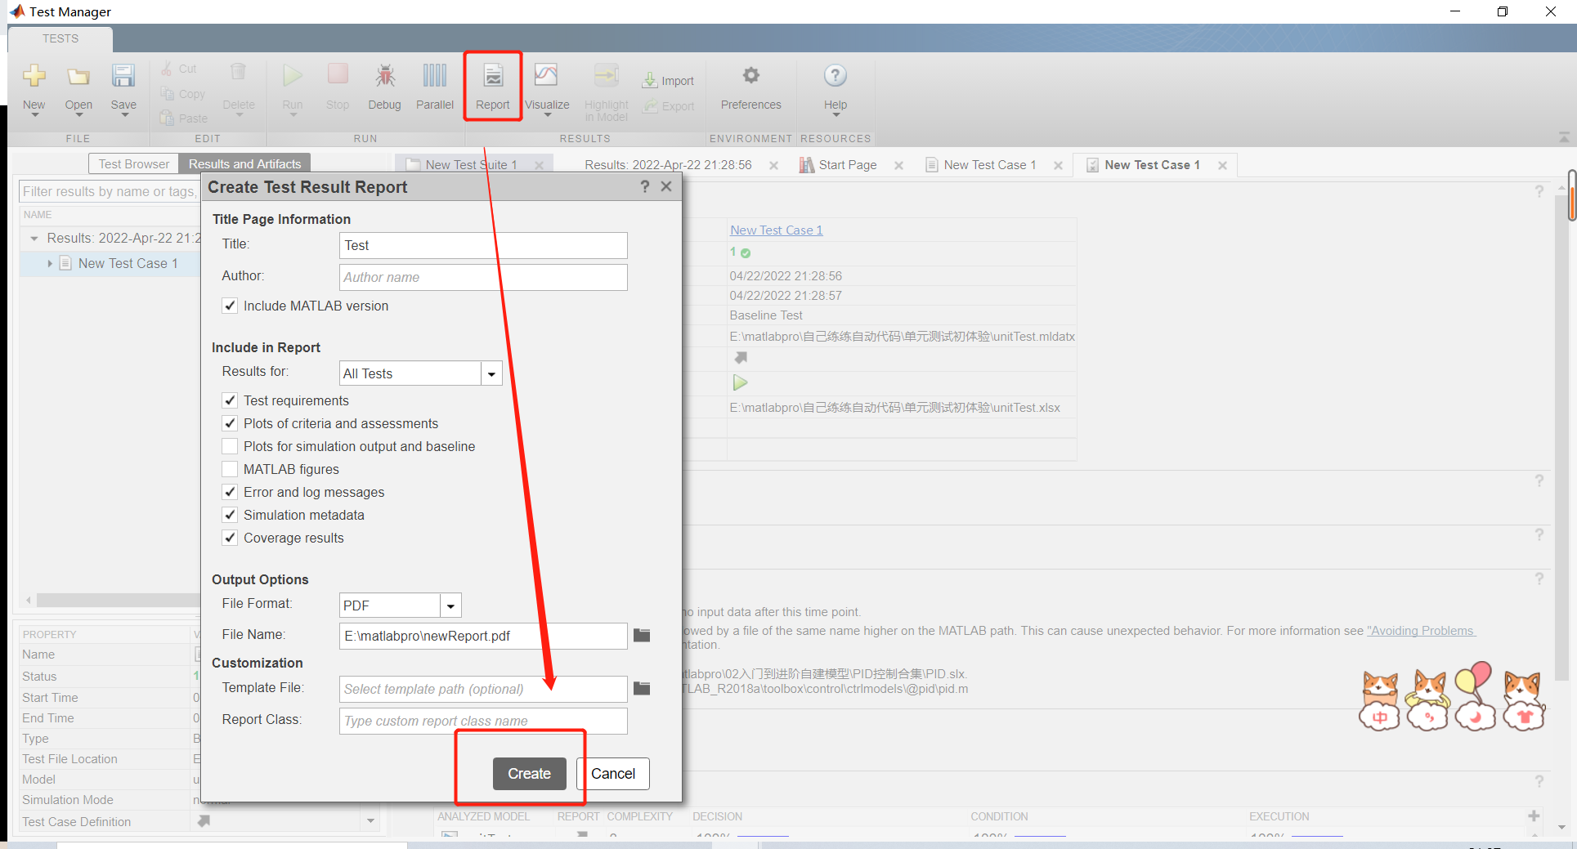Click the Author name input field
This screenshot has width=1577, height=849.
click(x=482, y=277)
